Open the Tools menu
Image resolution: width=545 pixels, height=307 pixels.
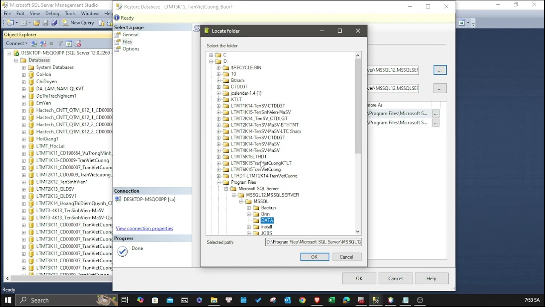pos(70,14)
